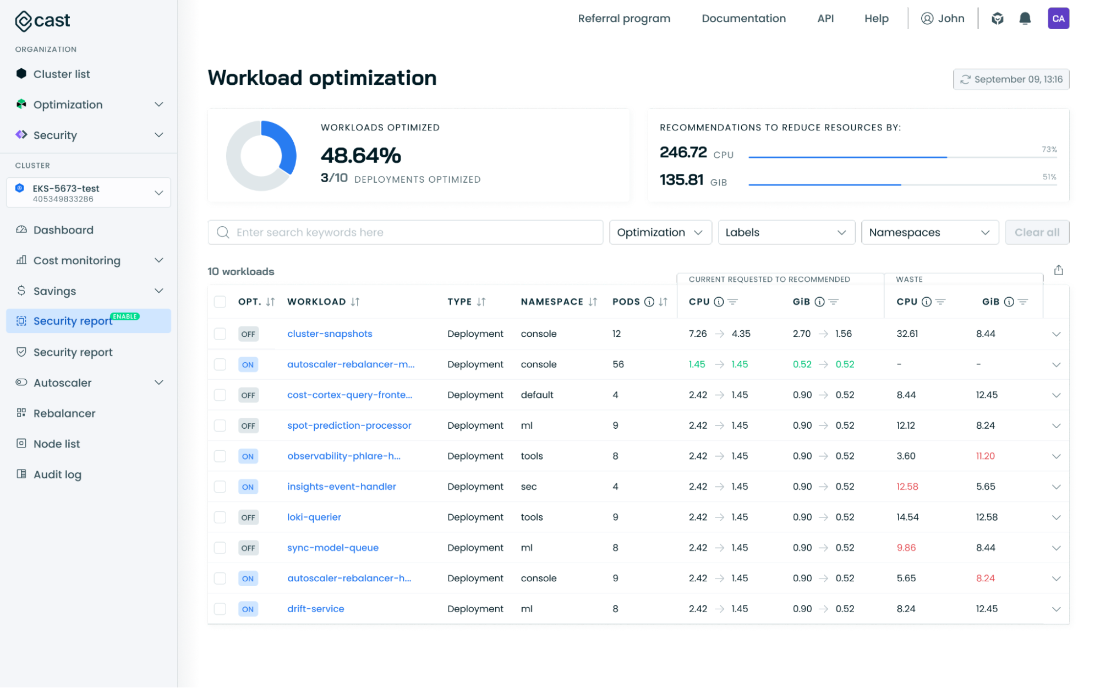
Task: Expand the drift-service row chevron
Action: click(1056, 609)
